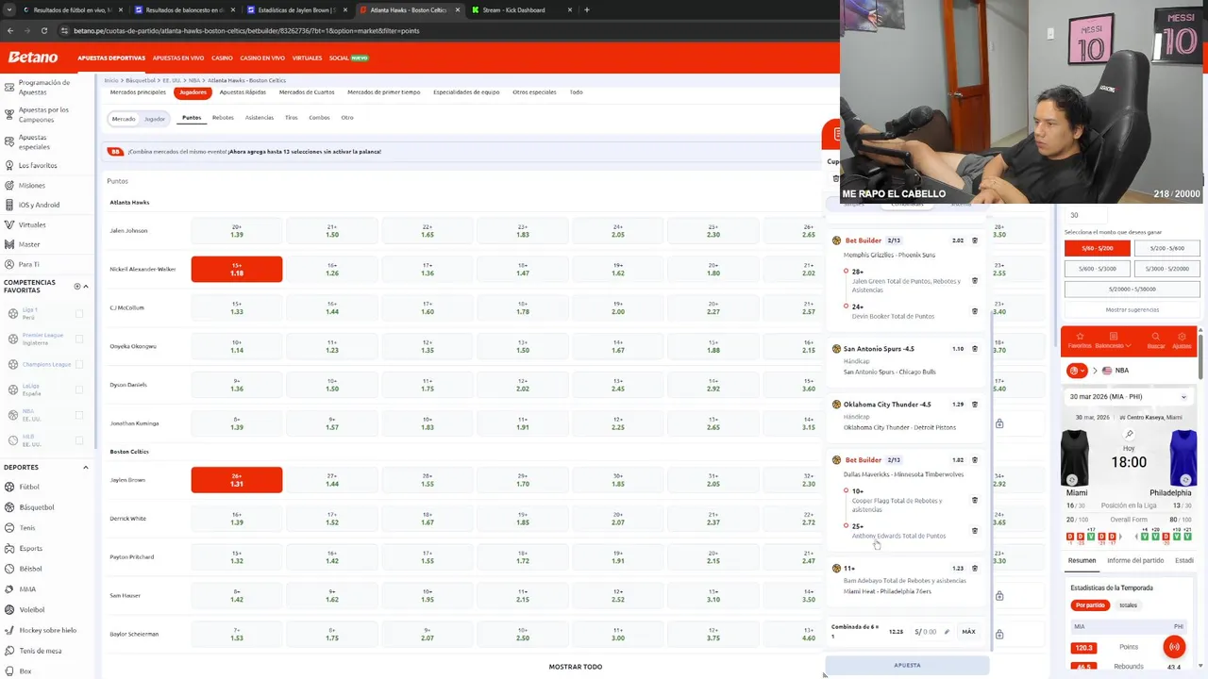Click the MÁX stake button
1208x679 pixels.
968,632
